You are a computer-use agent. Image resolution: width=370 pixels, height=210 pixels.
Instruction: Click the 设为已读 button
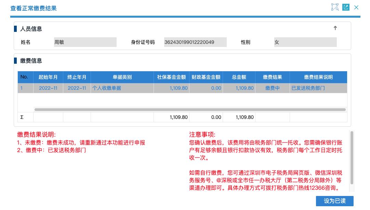coord(334,201)
